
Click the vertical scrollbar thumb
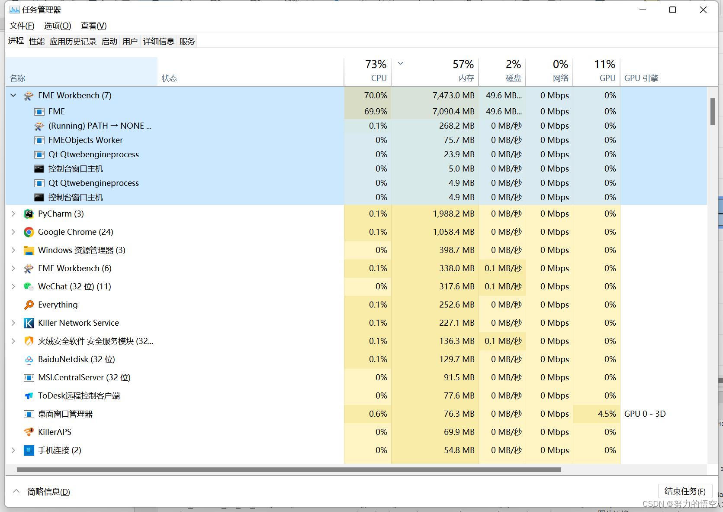(x=713, y=111)
